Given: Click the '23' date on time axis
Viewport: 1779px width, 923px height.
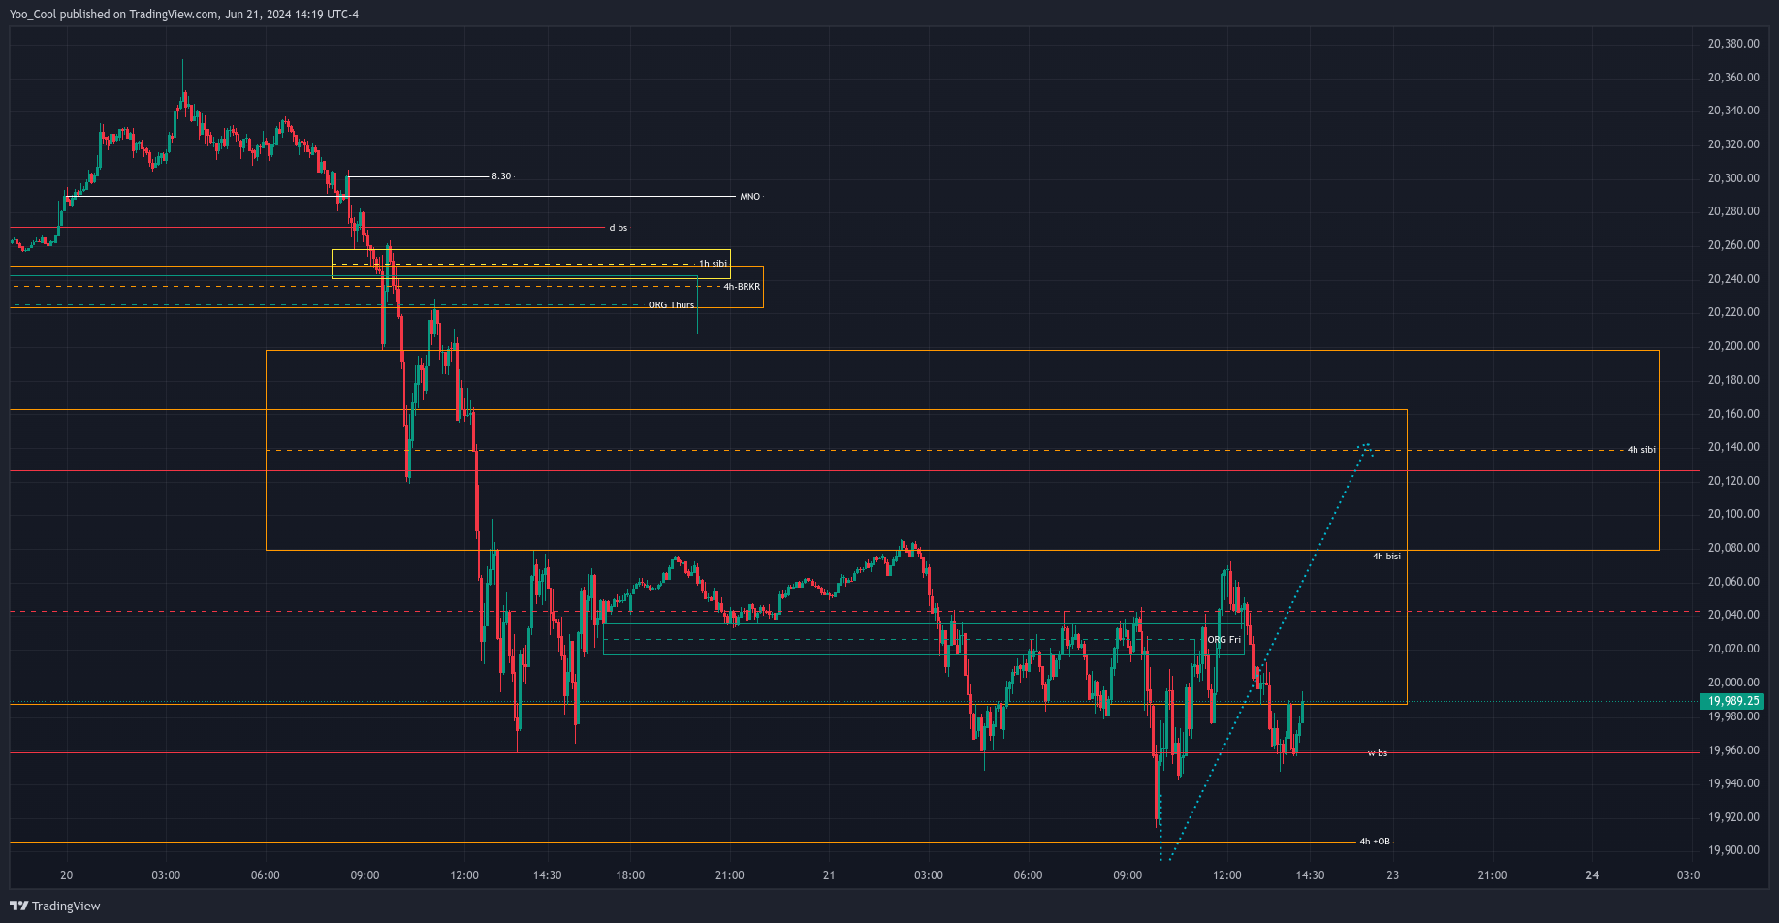Looking at the screenshot, I should click(1393, 875).
